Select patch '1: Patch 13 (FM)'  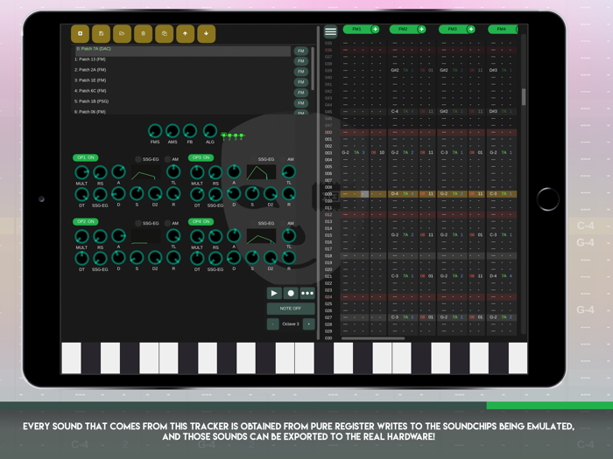pos(182,59)
